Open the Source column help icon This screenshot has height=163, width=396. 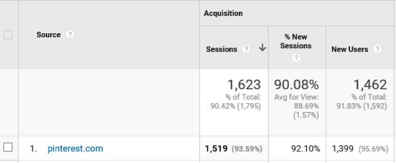[70, 35]
